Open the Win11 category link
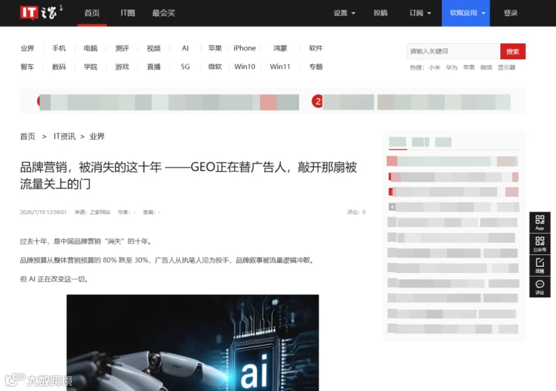556x391 pixels. point(280,67)
